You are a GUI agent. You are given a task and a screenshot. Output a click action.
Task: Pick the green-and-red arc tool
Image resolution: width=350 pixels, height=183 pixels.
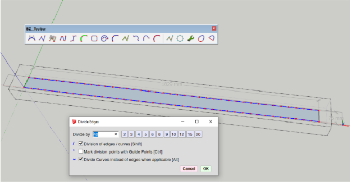pos(84,38)
